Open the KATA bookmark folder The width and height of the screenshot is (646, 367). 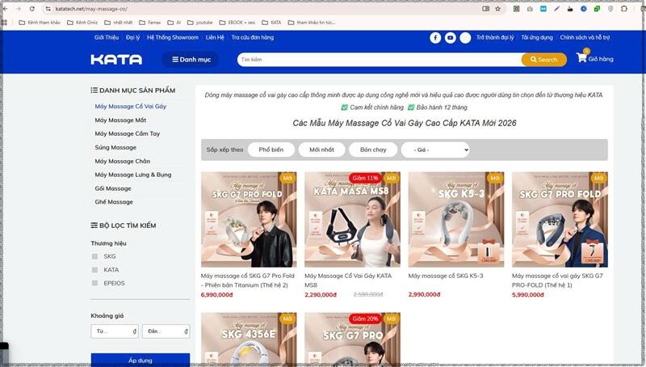271,23
